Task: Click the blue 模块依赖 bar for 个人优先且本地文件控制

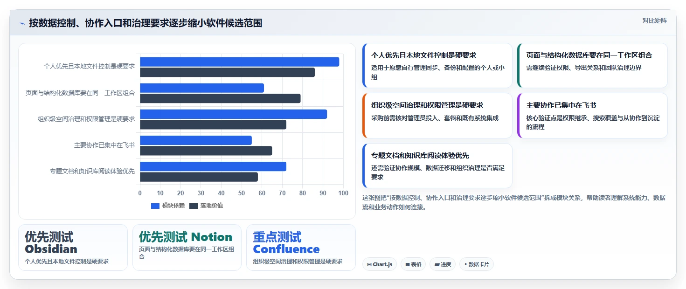Action: pos(239,62)
